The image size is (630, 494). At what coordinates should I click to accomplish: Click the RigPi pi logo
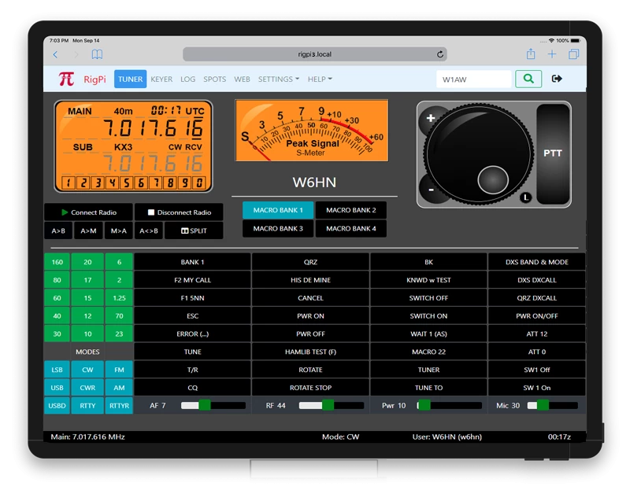click(x=66, y=79)
